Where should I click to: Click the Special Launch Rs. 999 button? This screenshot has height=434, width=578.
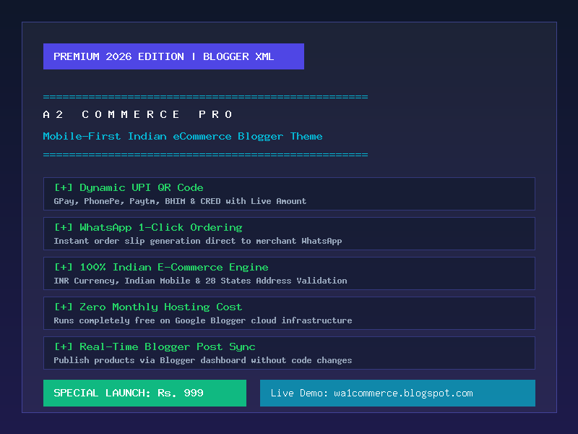[x=145, y=393]
